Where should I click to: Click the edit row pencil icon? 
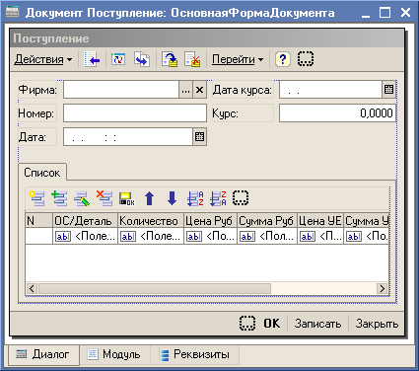click(82, 198)
